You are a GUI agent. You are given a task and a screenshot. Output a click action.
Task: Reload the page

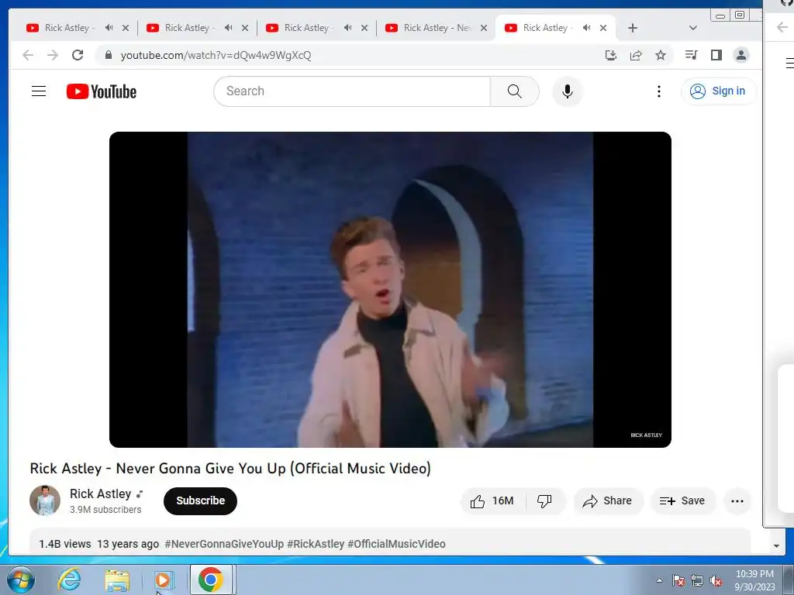coord(78,55)
